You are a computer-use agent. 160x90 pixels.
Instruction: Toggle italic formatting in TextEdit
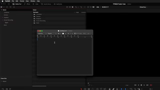(x=70, y=33)
